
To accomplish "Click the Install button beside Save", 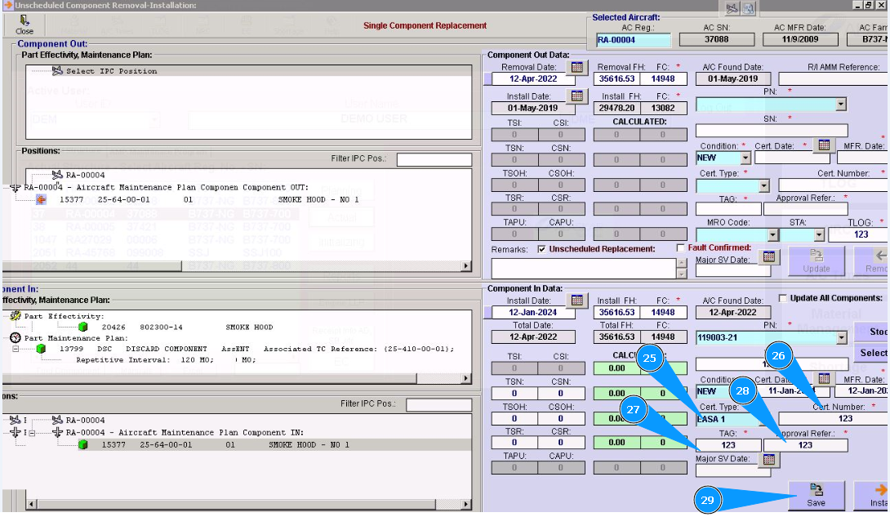I will coord(872,496).
